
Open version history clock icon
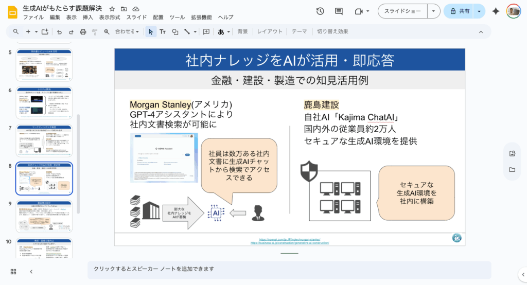(x=320, y=11)
